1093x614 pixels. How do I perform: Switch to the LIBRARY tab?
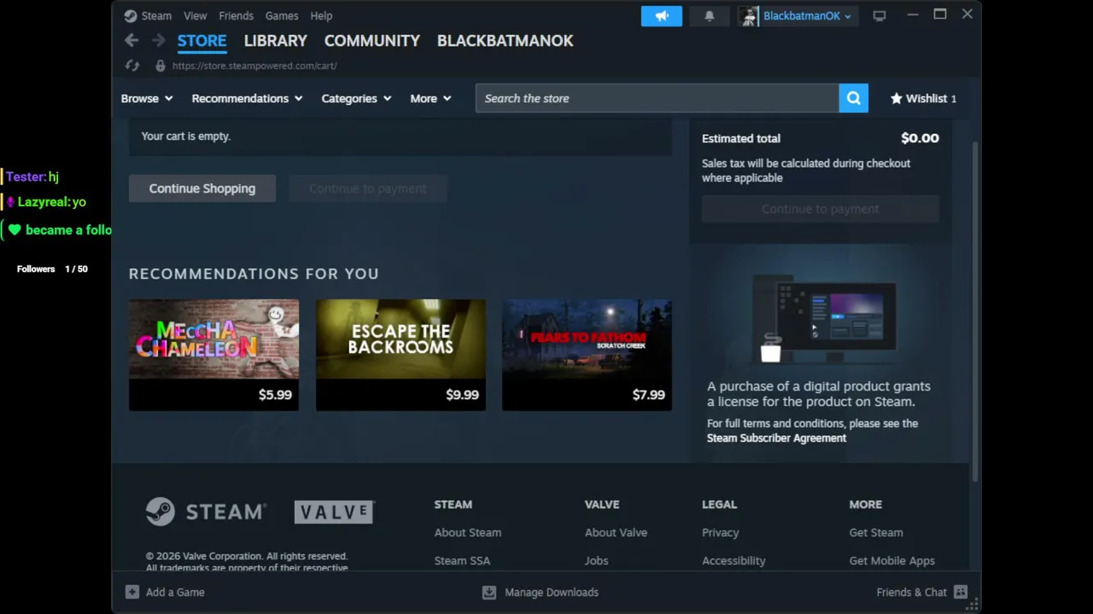[275, 41]
